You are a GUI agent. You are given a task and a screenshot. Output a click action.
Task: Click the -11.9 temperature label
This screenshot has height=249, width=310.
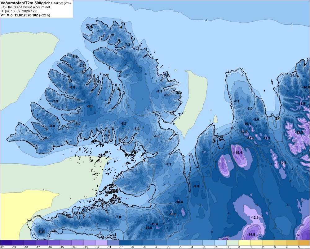pyautogui.click(x=250, y=138)
